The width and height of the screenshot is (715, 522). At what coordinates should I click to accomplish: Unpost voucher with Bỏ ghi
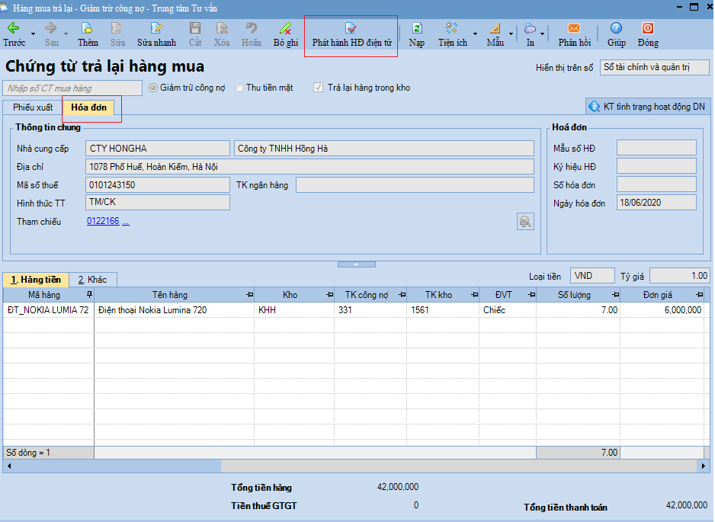pos(285,34)
